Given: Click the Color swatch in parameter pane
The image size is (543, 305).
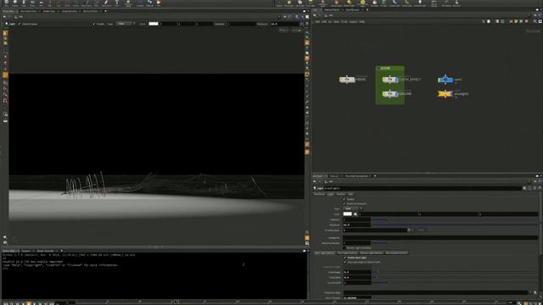Looking at the screenshot, I should (347, 214).
